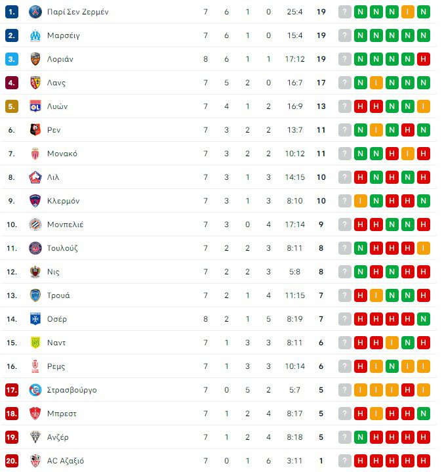Click the Monaco club crest icon
The height and width of the screenshot is (472, 442).
click(x=35, y=154)
